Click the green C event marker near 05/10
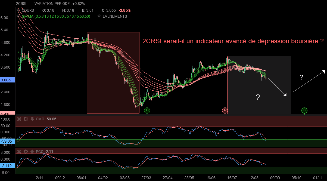 click(304, 110)
